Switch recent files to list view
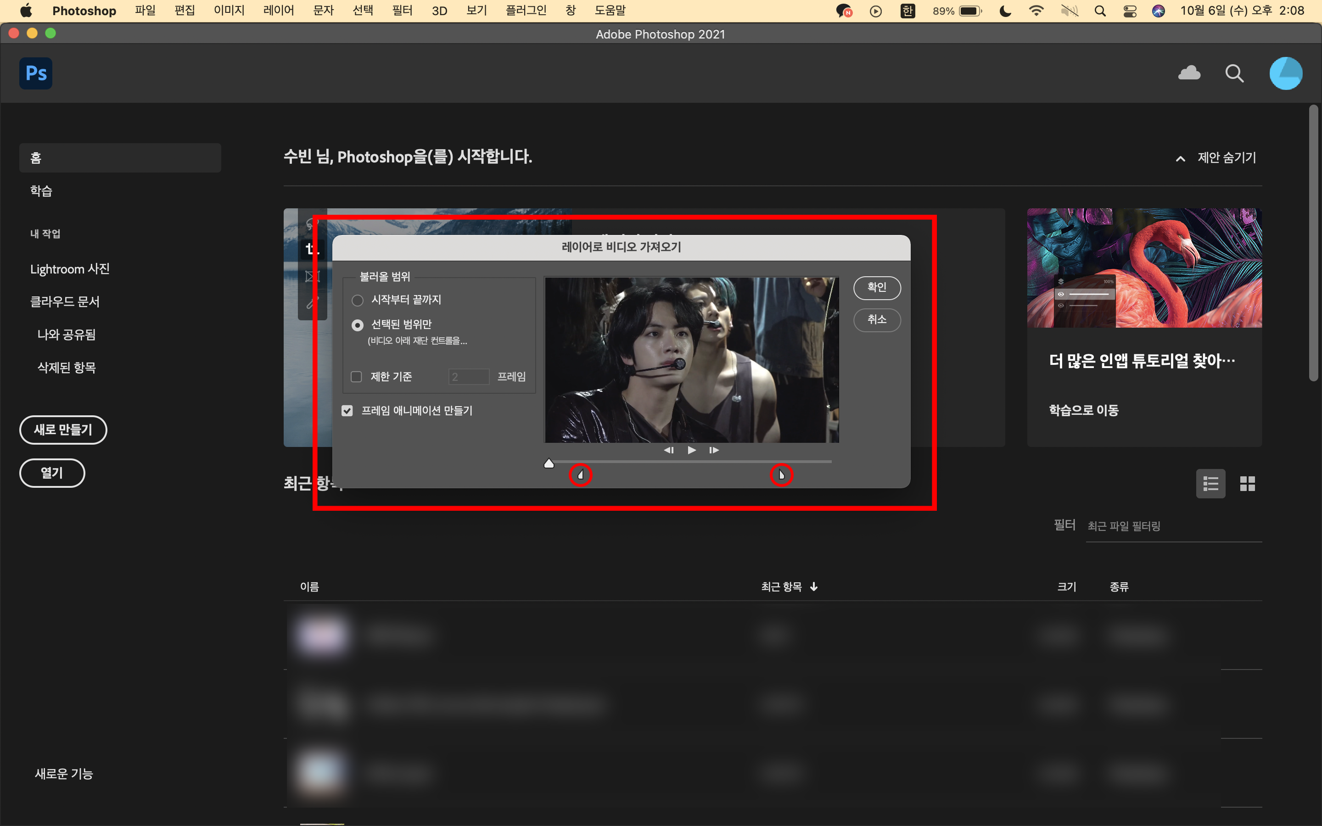The image size is (1322, 826). (x=1210, y=484)
